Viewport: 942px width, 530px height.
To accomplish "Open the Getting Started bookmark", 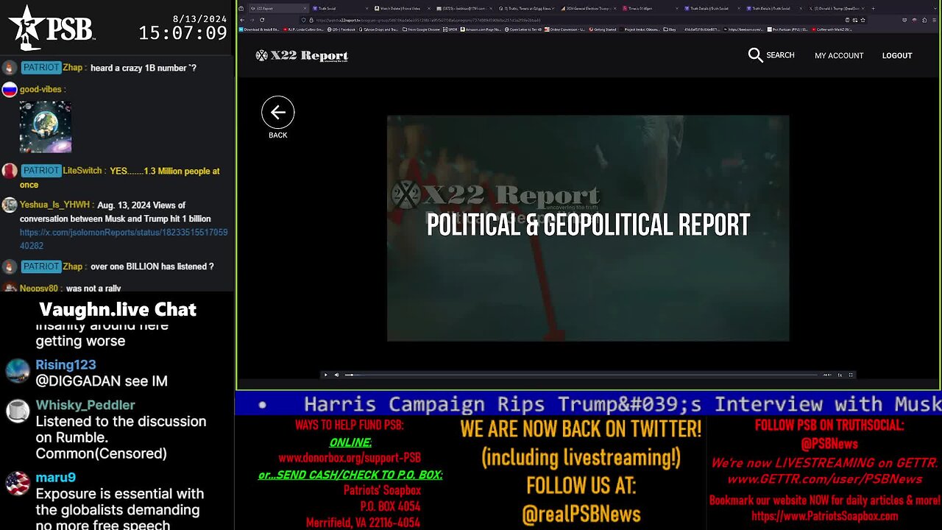I will tap(603, 29).
